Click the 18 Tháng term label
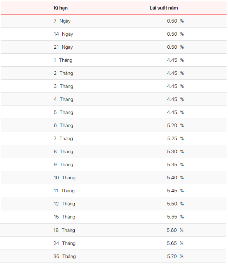228x264 pixels. pos(64,230)
